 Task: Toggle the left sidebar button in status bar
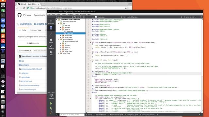[57, 115]
